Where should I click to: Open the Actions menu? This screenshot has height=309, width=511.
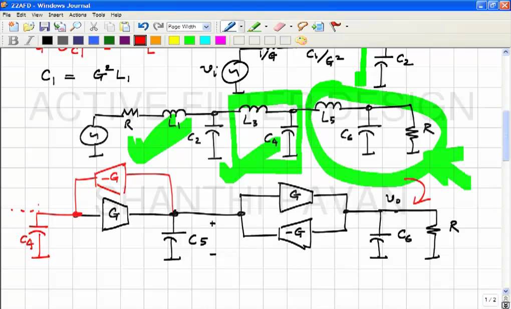tap(78, 15)
